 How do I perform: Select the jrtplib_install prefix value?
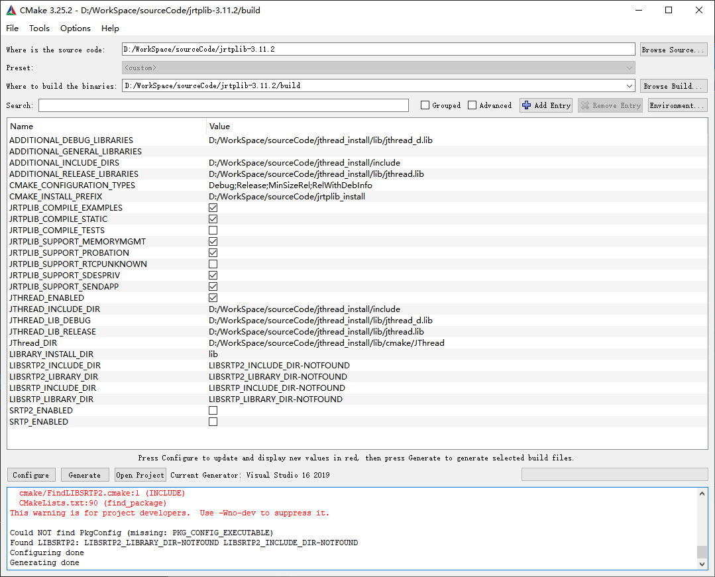[287, 197]
